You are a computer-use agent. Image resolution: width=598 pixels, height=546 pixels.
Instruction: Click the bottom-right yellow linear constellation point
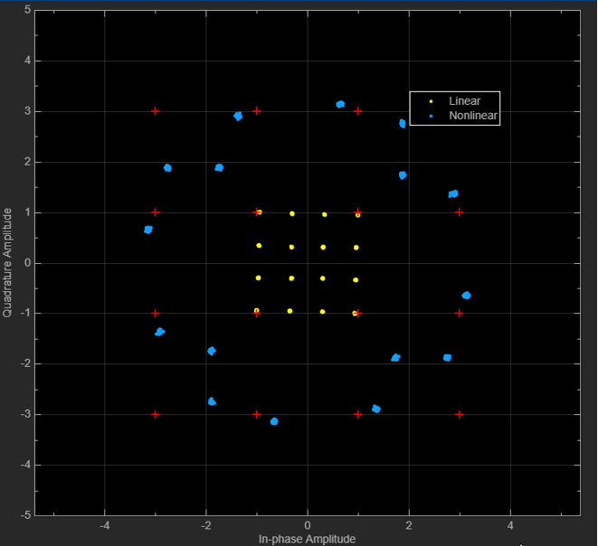(x=355, y=313)
